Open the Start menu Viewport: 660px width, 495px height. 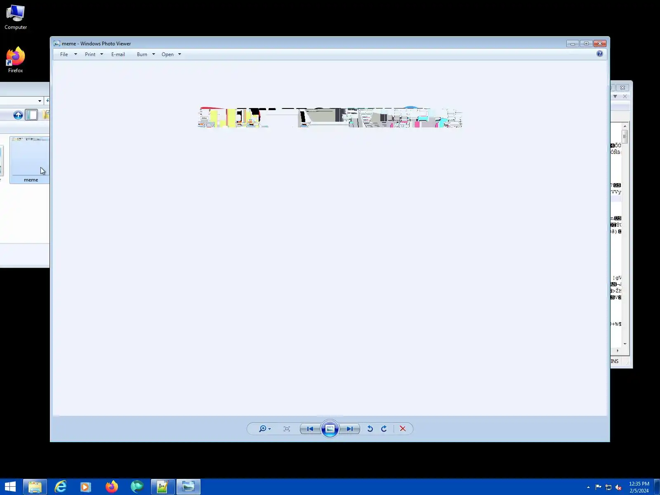click(10, 487)
